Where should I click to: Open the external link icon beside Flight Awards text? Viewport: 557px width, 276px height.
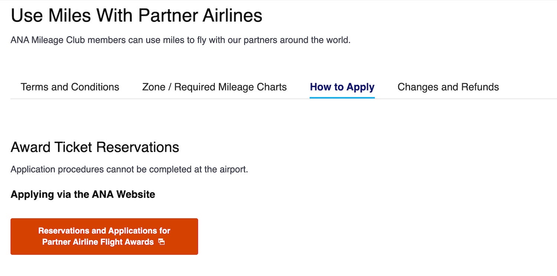click(x=161, y=242)
